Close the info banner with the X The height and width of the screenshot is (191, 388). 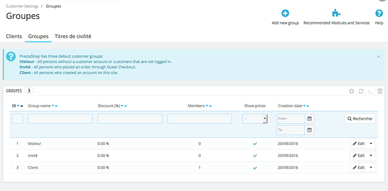pyautogui.click(x=378, y=57)
